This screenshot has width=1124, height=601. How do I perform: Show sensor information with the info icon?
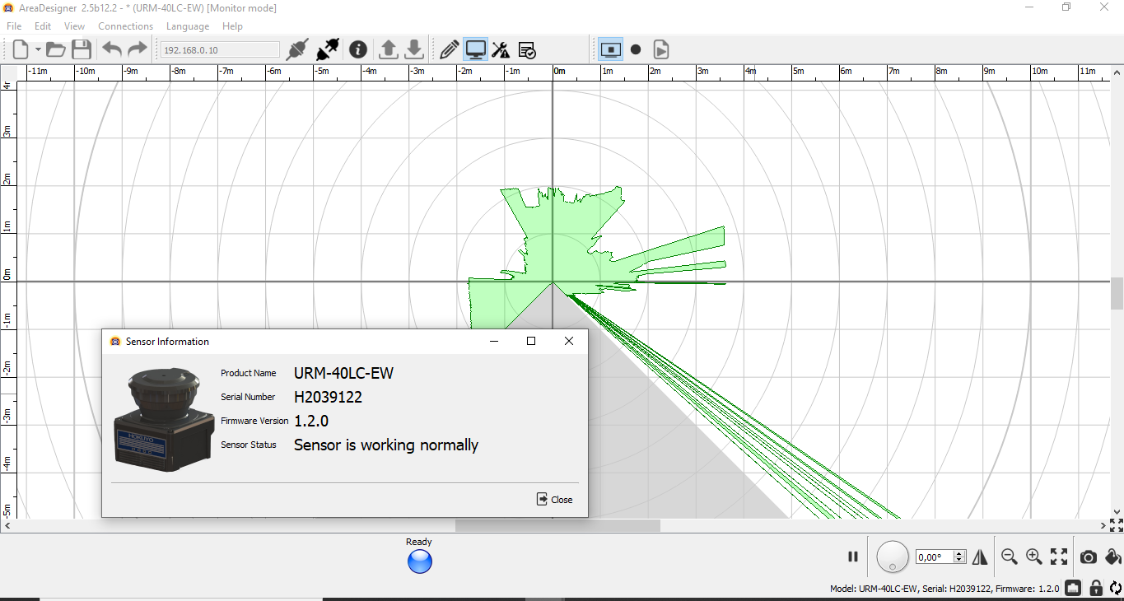coord(357,49)
